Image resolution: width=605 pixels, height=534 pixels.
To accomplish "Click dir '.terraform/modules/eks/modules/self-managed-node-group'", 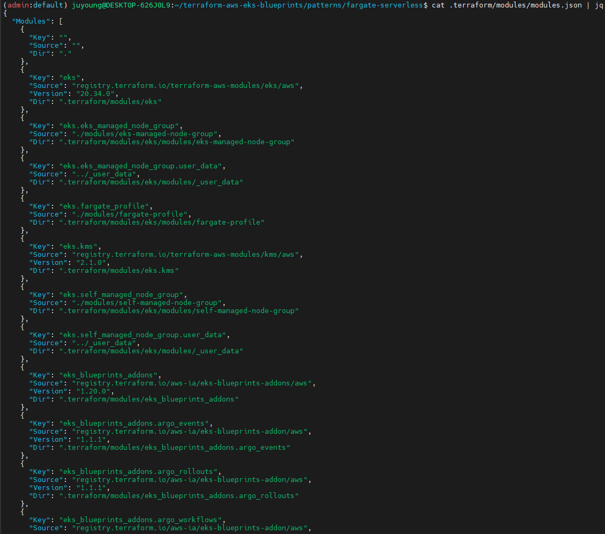I will pos(179,311).
